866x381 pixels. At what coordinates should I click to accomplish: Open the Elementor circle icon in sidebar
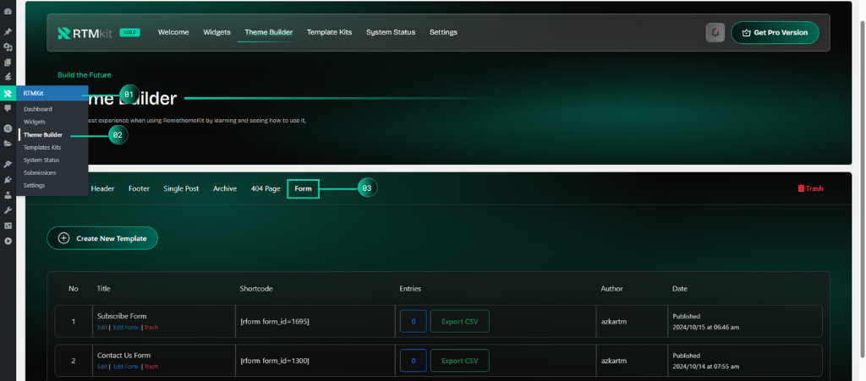point(8,128)
